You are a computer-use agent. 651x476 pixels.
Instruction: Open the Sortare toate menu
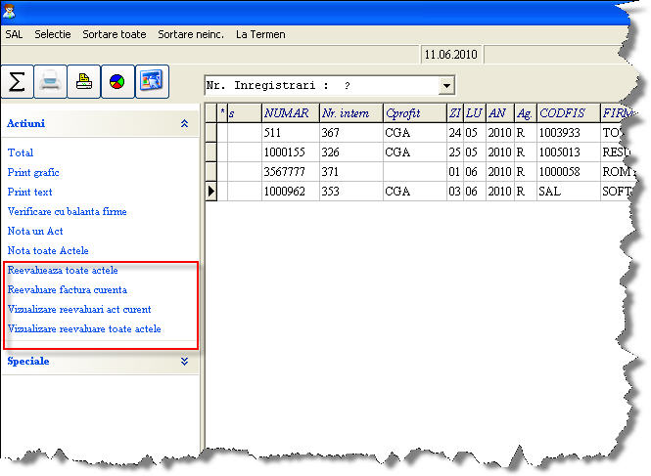(x=115, y=34)
